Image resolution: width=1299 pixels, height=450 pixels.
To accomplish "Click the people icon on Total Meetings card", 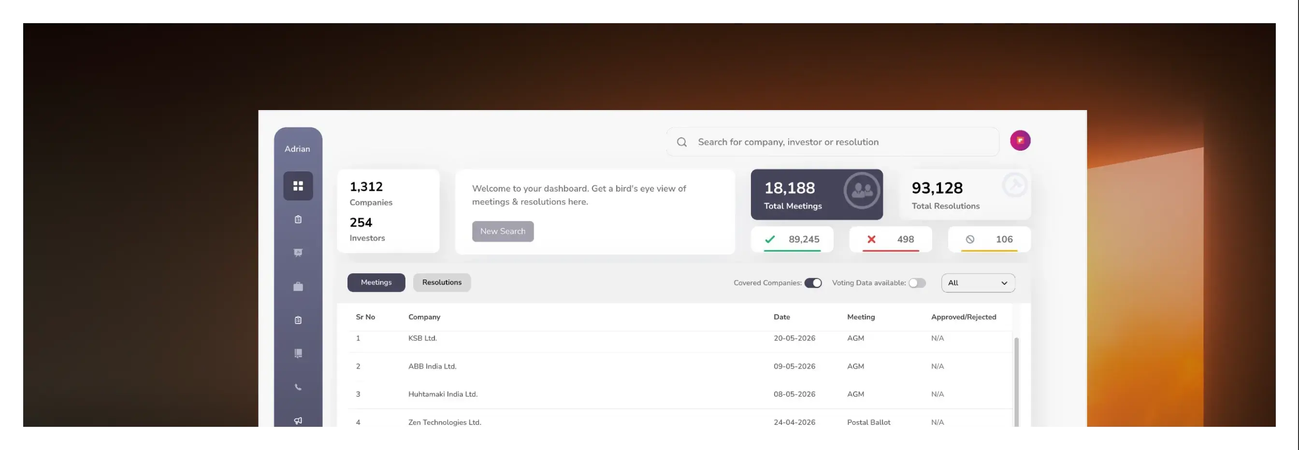I will (x=862, y=191).
